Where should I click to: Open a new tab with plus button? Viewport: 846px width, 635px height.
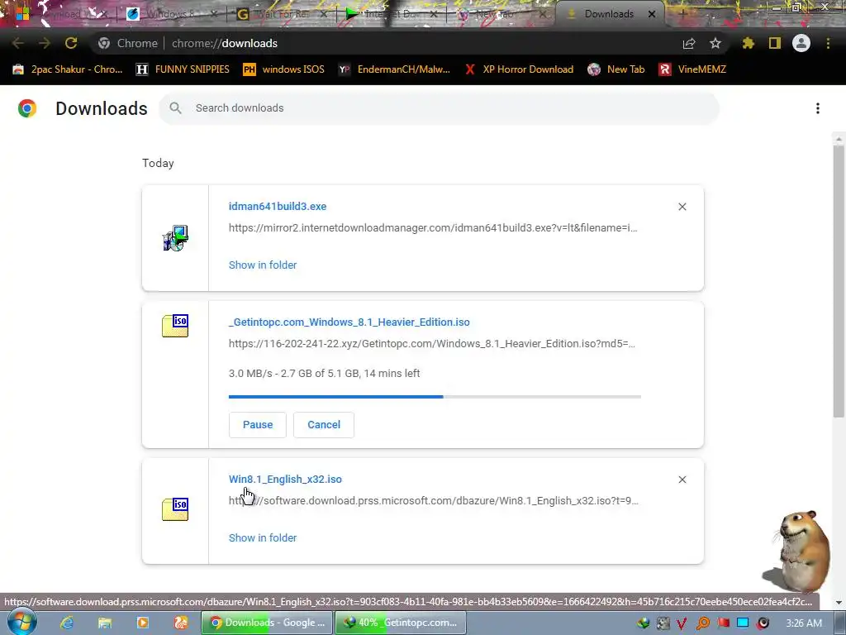point(682,14)
